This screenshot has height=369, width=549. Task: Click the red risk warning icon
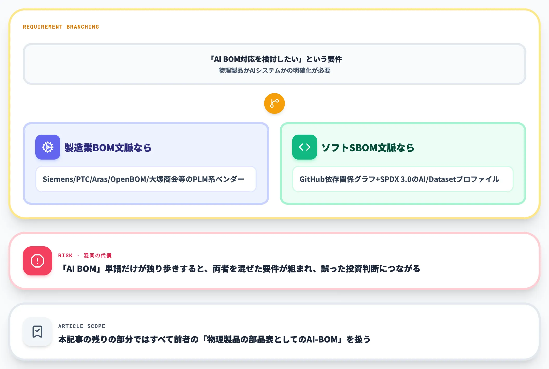pyautogui.click(x=37, y=261)
